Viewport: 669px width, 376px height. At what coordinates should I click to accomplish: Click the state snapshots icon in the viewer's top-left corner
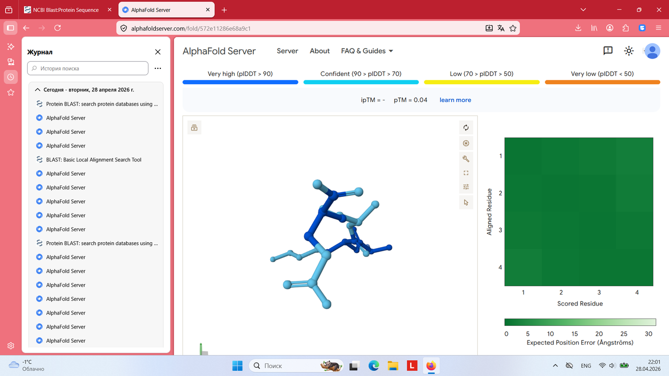click(x=194, y=127)
